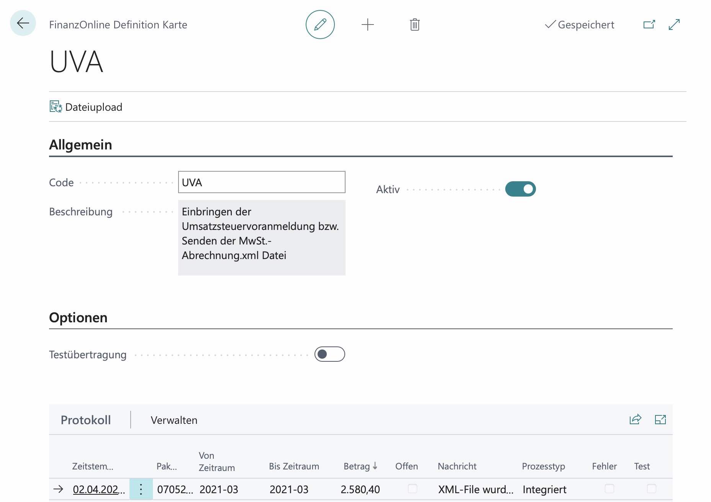Open the Protokoll tab
Image resolution: width=711 pixels, height=502 pixels.
coord(86,420)
